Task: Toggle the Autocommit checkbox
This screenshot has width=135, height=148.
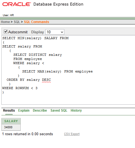Action: coord(6,32)
